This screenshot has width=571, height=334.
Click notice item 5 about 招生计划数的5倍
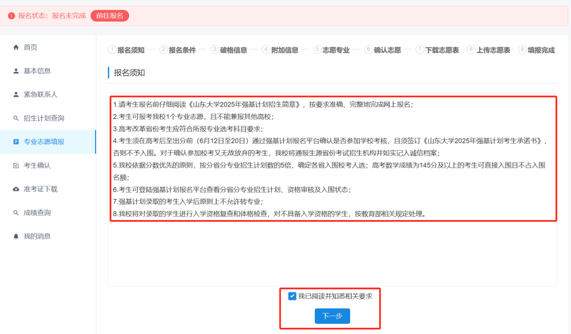[329, 171]
